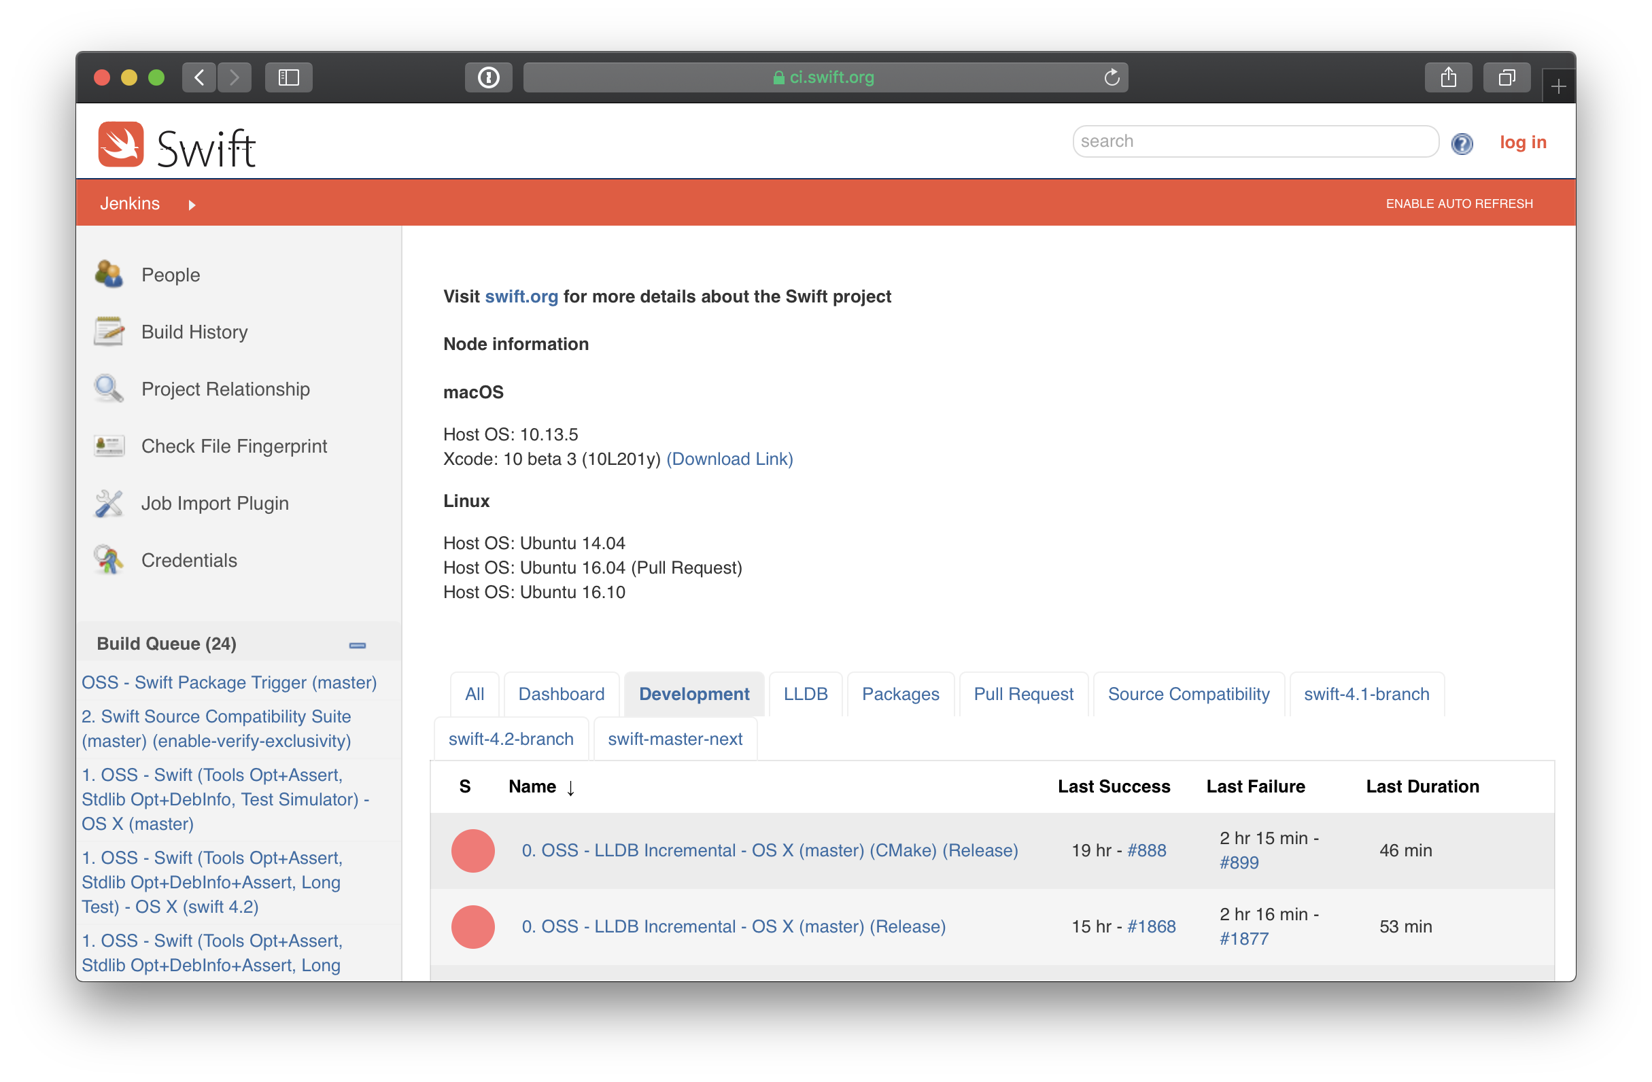This screenshot has width=1652, height=1082.
Task: Click the Job Import Plugin tools icon
Action: pyautogui.click(x=109, y=503)
